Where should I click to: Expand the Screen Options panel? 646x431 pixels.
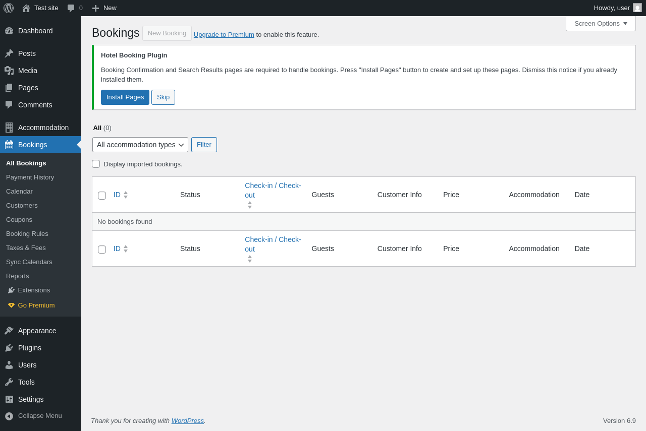[x=601, y=23]
